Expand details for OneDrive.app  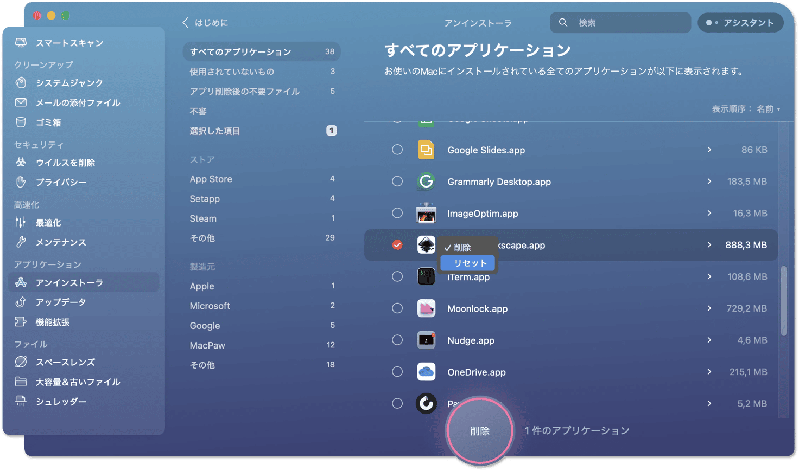pos(709,372)
